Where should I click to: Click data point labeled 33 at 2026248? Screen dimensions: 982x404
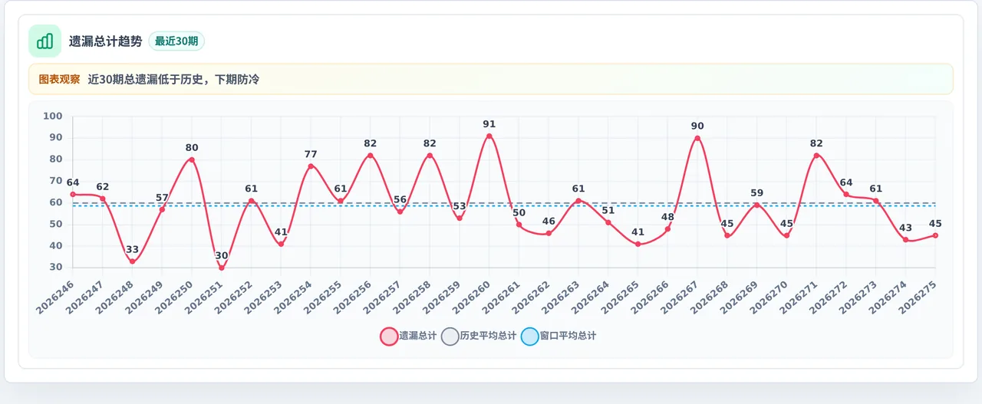click(133, 261)
